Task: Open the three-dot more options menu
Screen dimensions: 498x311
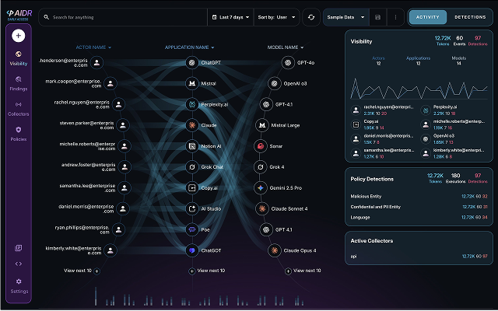Action: pos(395,17)
